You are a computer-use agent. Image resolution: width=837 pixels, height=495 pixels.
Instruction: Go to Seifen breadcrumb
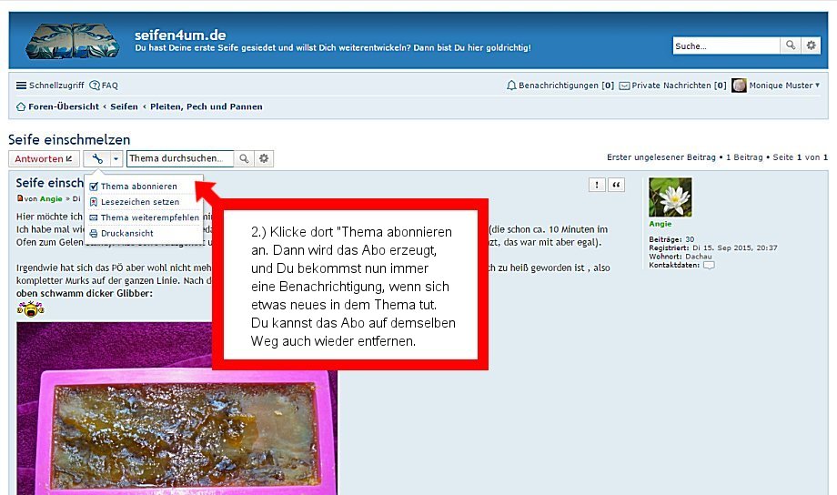pyautogui.click(x=124, y=106)
